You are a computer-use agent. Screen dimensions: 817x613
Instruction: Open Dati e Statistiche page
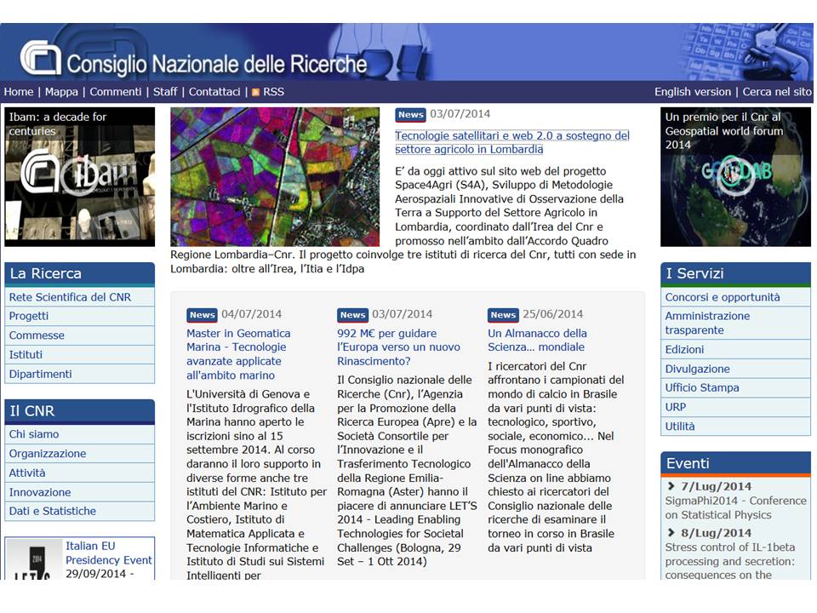coord(80,511)
